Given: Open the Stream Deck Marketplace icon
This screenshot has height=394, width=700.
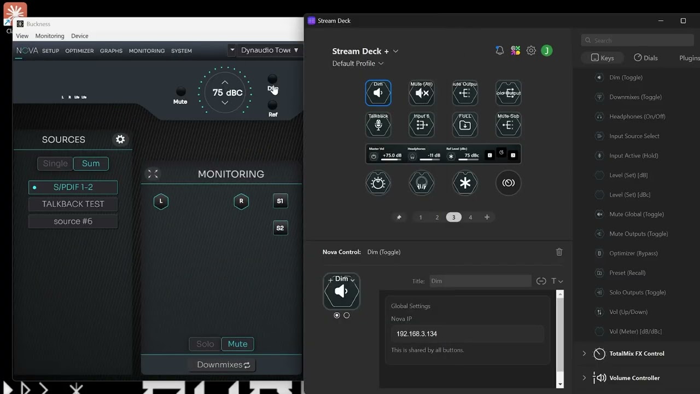Looking at the screenshot, I should pos(515,50).
